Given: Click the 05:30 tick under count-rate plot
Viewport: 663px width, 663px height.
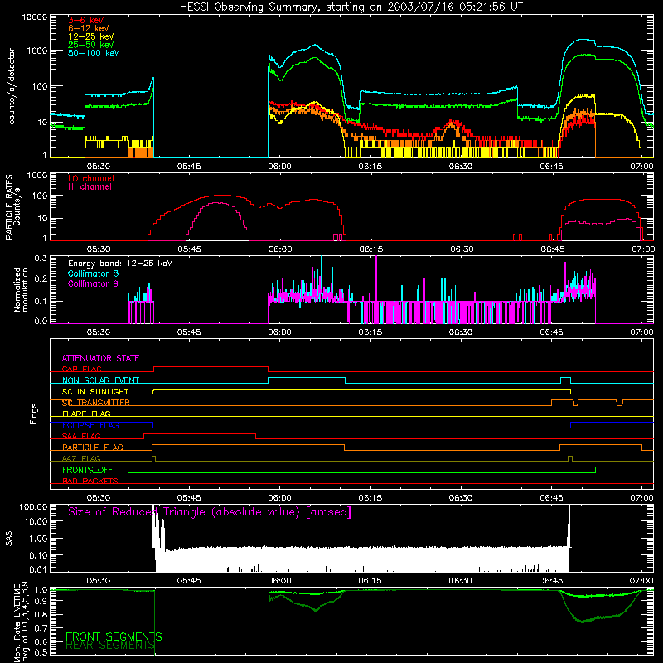Looking at the screenshot, I should (99, 167).
